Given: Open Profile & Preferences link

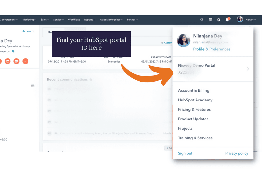Looking at the screenshot, I should click(212, 49).
